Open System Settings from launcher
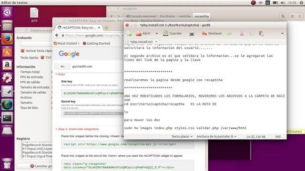Image resolution: width=305 pixels, height=171 pixels. point(7,78)
